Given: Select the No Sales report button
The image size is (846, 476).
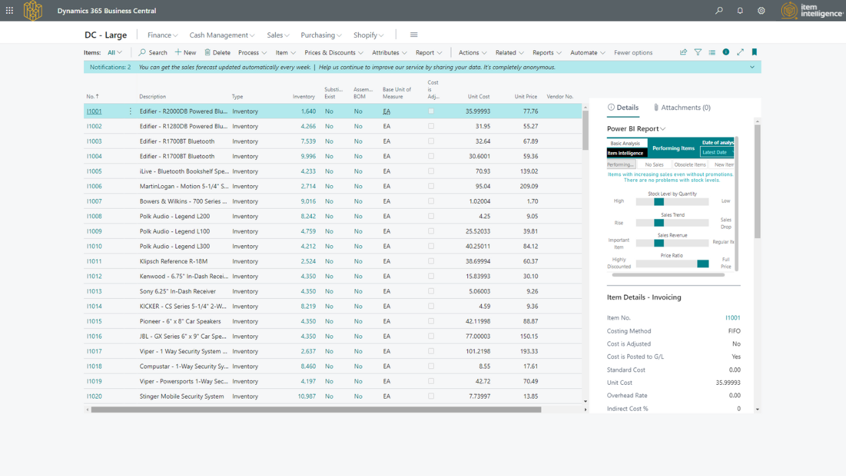Looking at the screenshot, I should 654,165.
